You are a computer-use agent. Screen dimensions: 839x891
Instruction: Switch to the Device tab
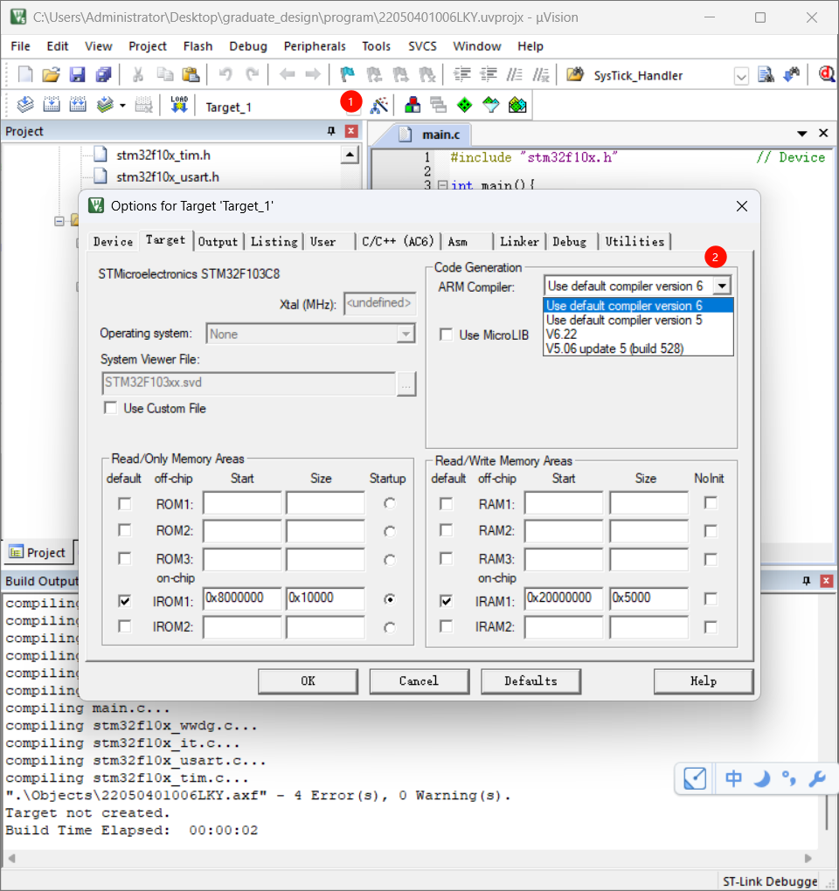point(113,242)
